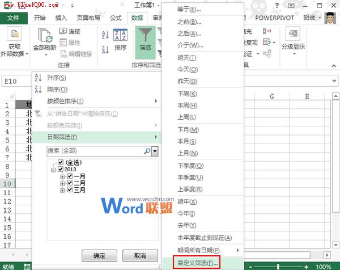The image size is (340, 270).
Task: Toggle the 二月 checkbox
Action: [x=70, y=183]
